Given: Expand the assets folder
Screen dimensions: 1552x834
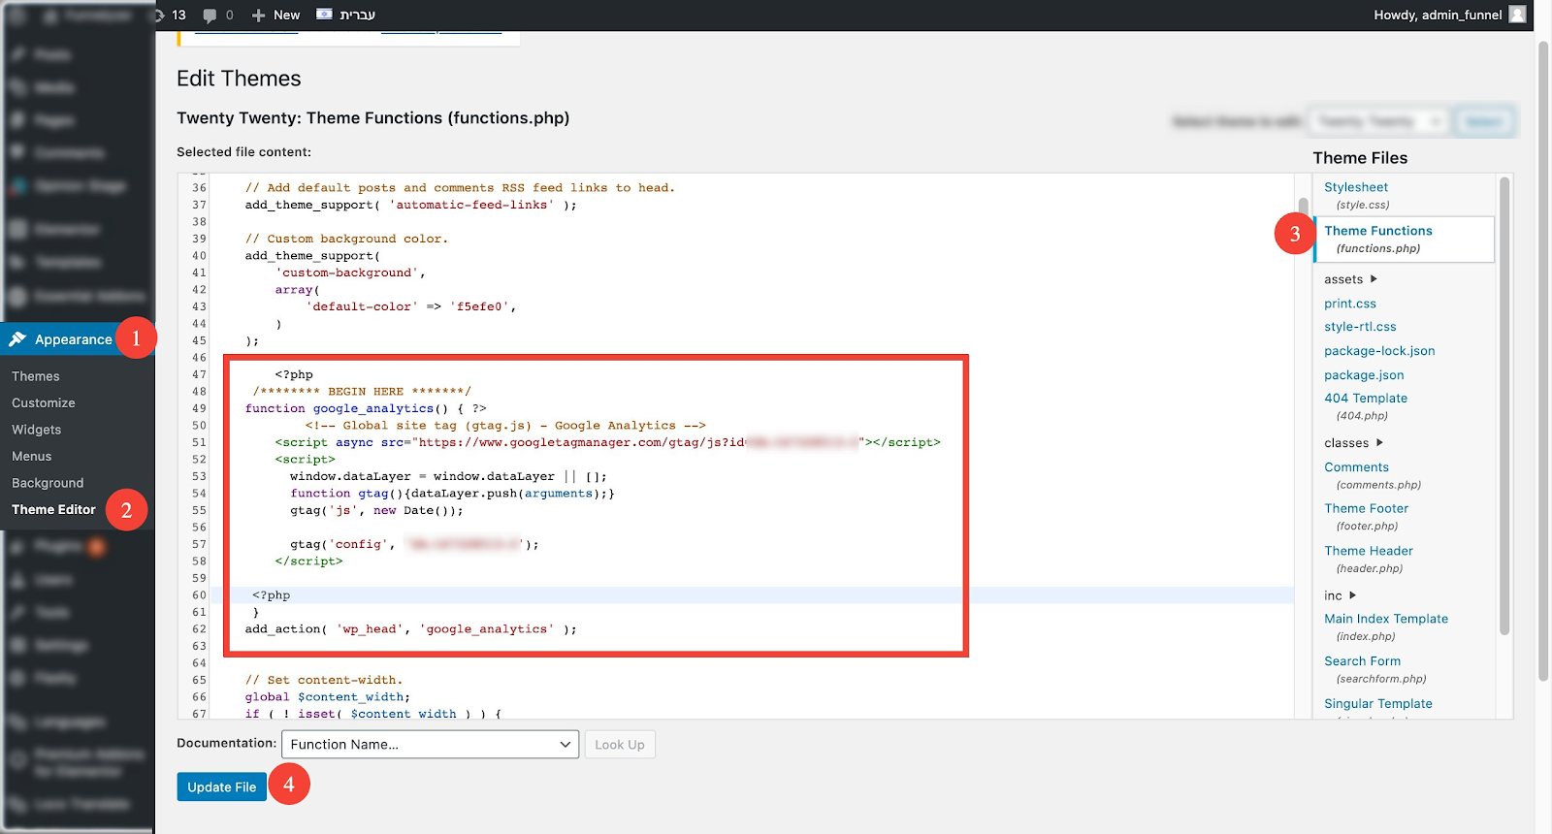Looking at the screenshot, I should (1351, 279).
